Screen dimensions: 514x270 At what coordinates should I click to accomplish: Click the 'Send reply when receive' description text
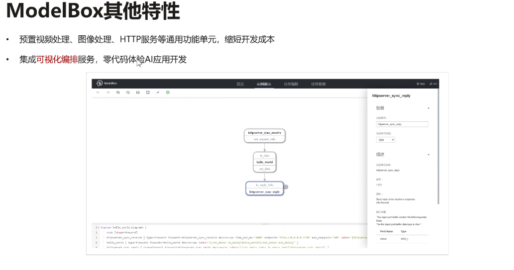396,201
